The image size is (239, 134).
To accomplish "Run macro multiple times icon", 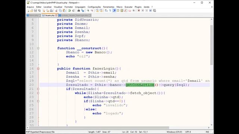I will coord(150,10).
